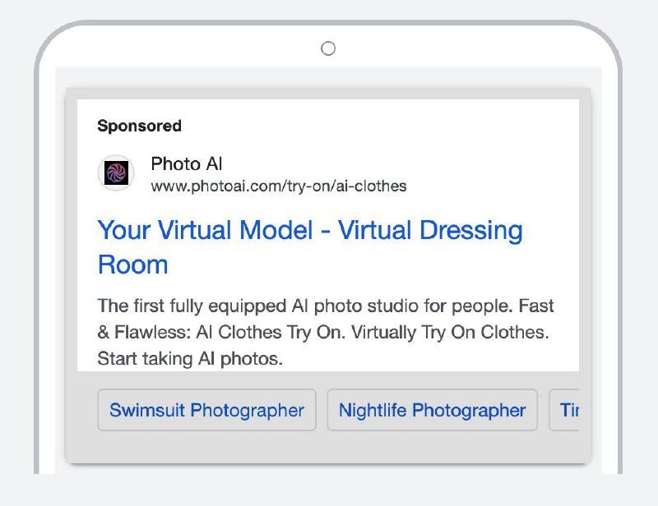Click the Photo AI advertiser name
Image resolution: width=658 pixels, height=506 pixels.
(187, 164)
